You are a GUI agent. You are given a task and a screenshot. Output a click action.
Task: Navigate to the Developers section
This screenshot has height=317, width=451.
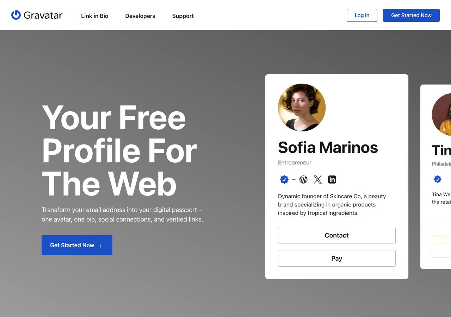(140, 16)
